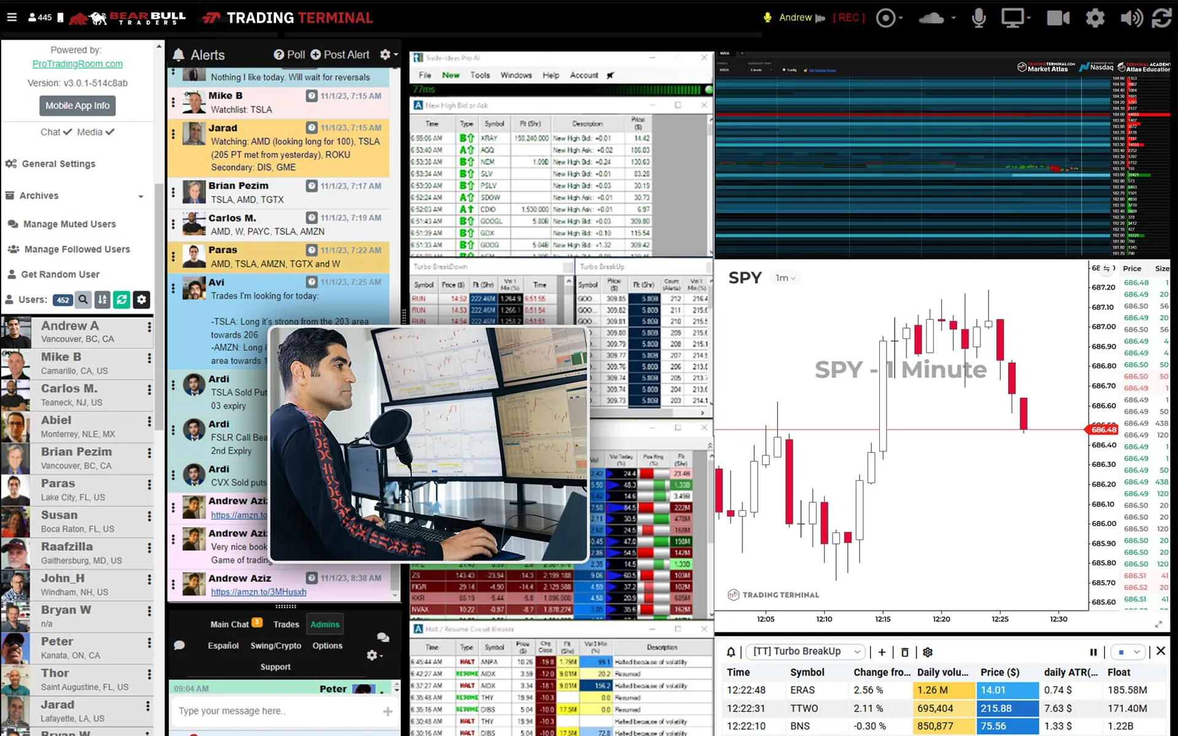The width and height of the screenshot is (1178, 736).
Task: Click the alert bell icon in Turbo BreakUp toolbar
Action: tap(731, 652)
